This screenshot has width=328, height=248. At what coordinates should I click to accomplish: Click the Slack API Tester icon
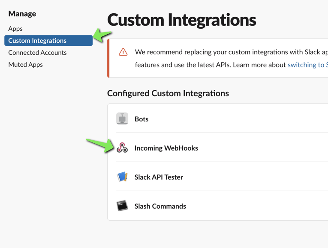point(122,177)
